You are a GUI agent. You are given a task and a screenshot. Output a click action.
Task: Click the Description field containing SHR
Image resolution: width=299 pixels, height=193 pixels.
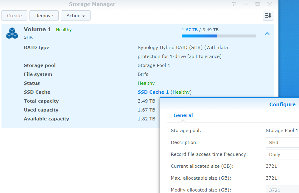[x=282, y=142]
